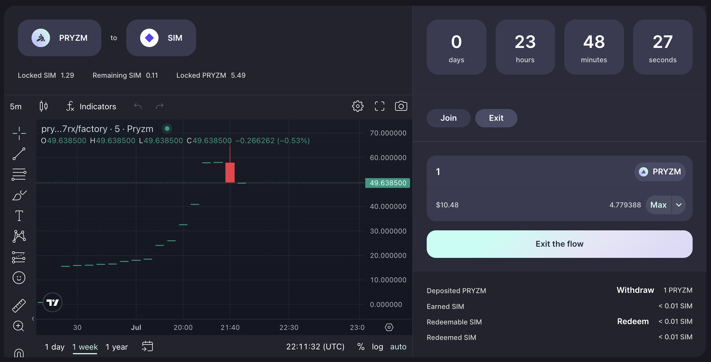This screenshot has height=362, width=711.
Task: Open the forecast and measurement tools
Action: pos(19,257)
